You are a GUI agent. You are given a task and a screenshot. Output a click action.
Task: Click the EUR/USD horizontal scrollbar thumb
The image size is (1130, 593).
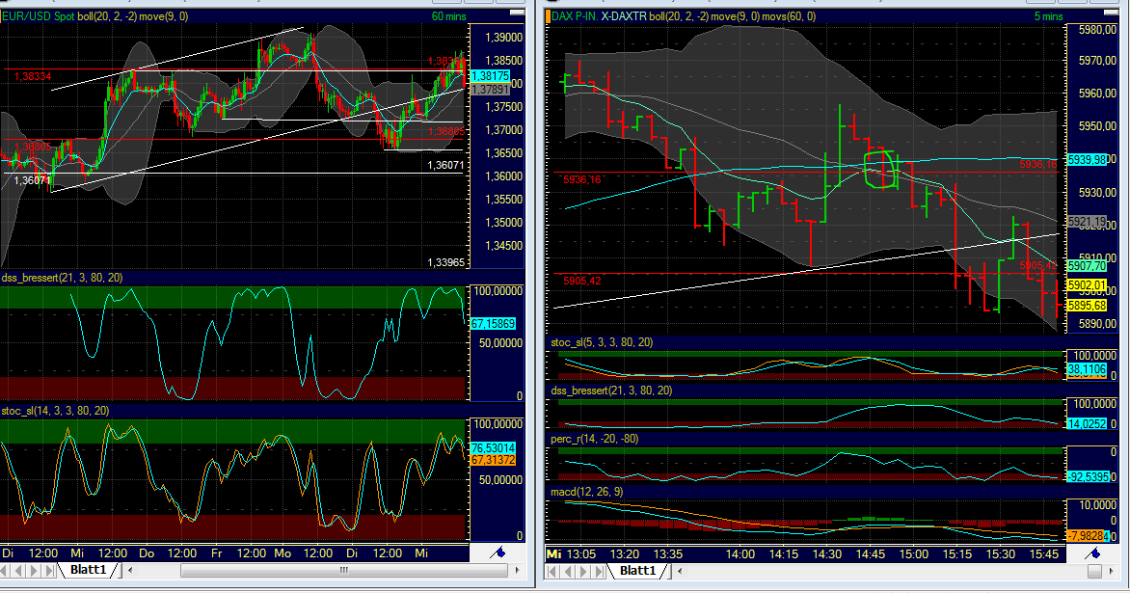pyautogui.click(x=342, y=571)
